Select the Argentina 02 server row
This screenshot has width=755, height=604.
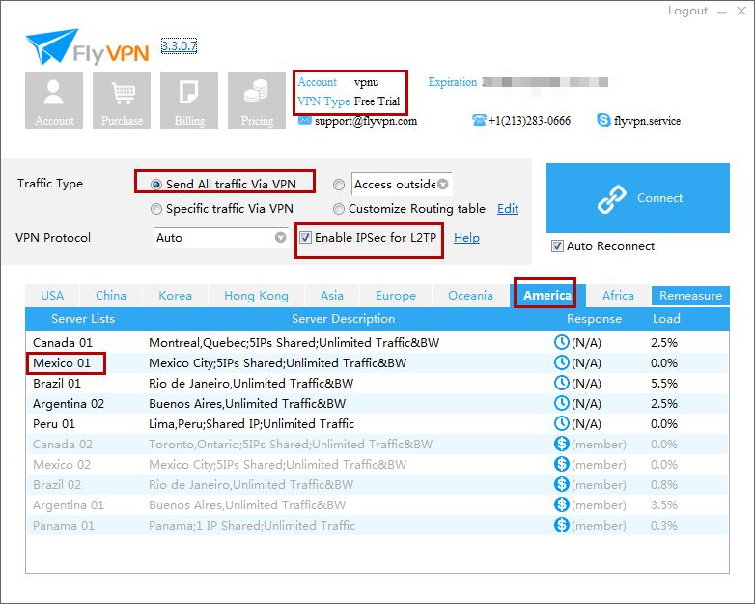pyautogui.click(x=377, y=403)
